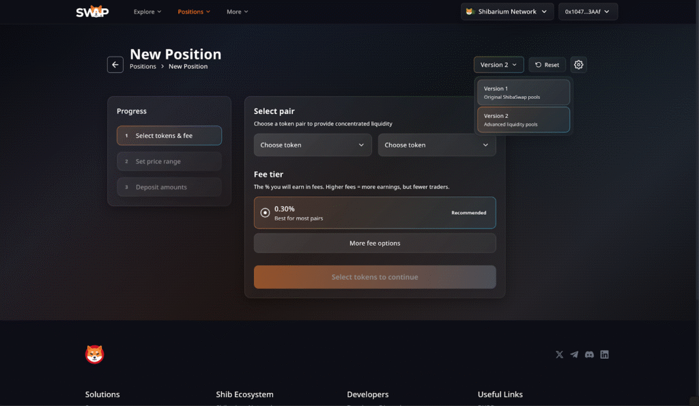Open the Shibarium Network selector

click(507, 12)
